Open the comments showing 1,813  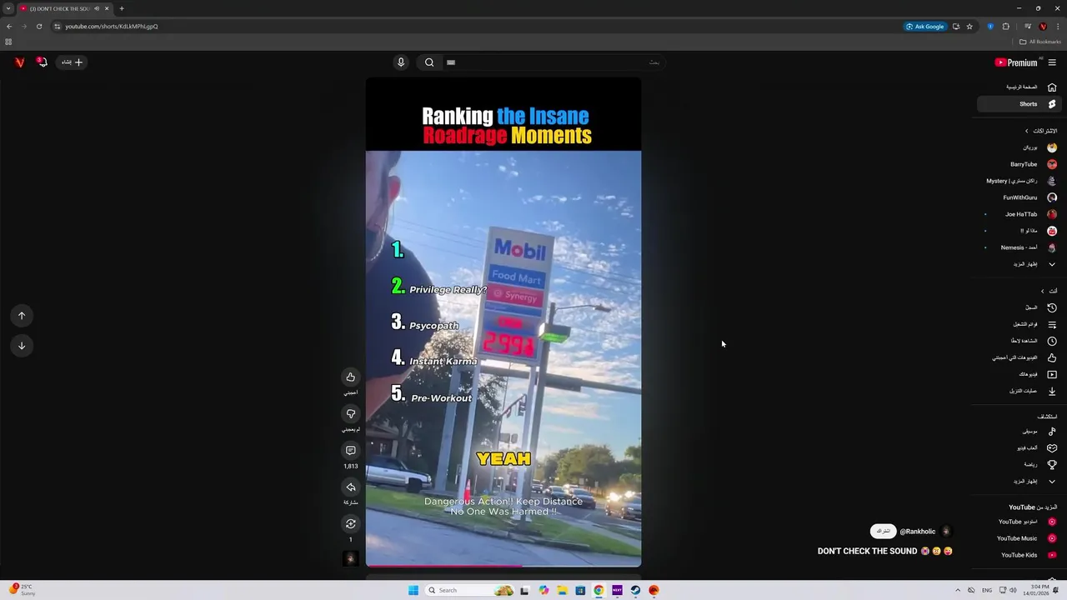351,450
